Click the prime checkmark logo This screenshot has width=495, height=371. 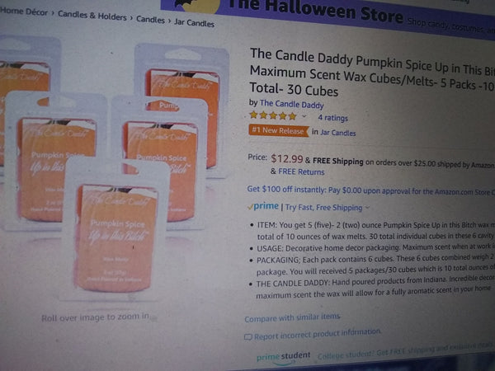click(262, 206)
